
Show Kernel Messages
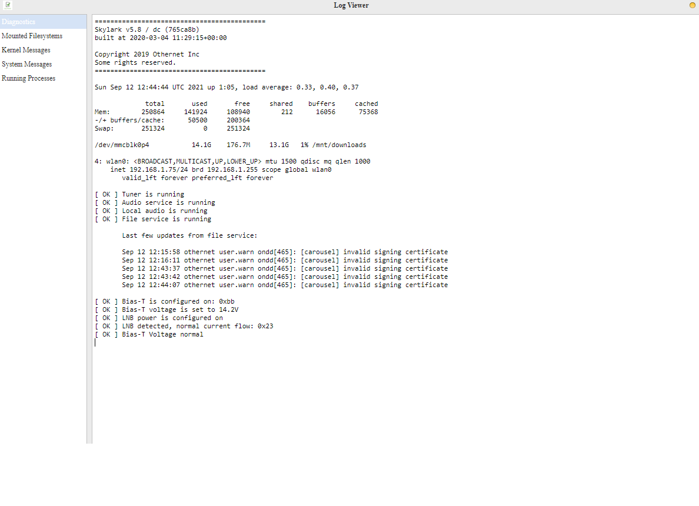point(26,50)
